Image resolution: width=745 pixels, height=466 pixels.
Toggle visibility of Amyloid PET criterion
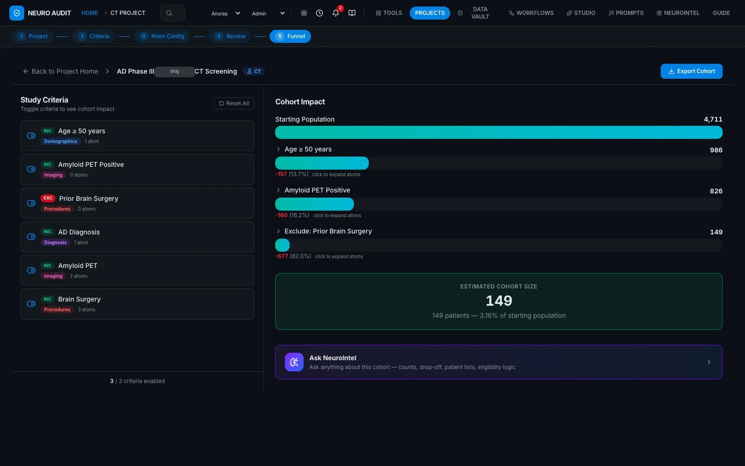click(x=31, y=270)
